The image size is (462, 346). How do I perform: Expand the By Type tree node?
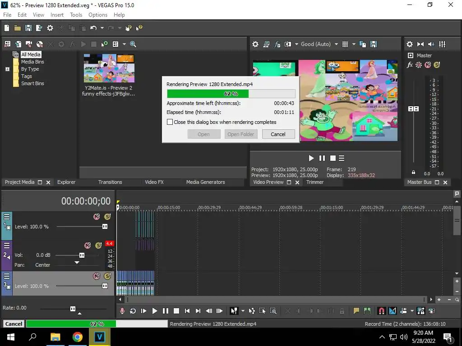pyautogui.click(x=7, y=69)
